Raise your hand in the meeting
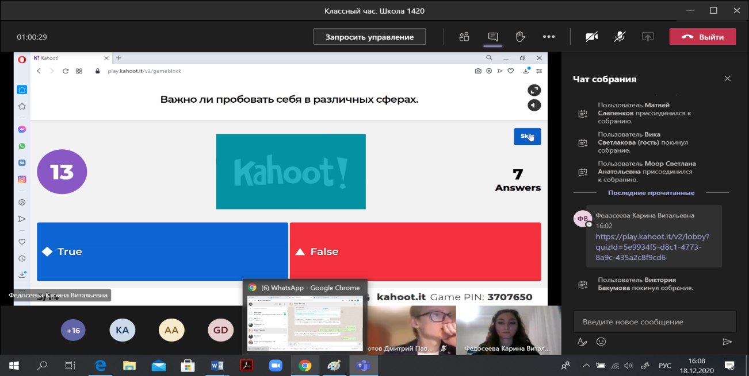The image size is (749, 376). point(521,37)
